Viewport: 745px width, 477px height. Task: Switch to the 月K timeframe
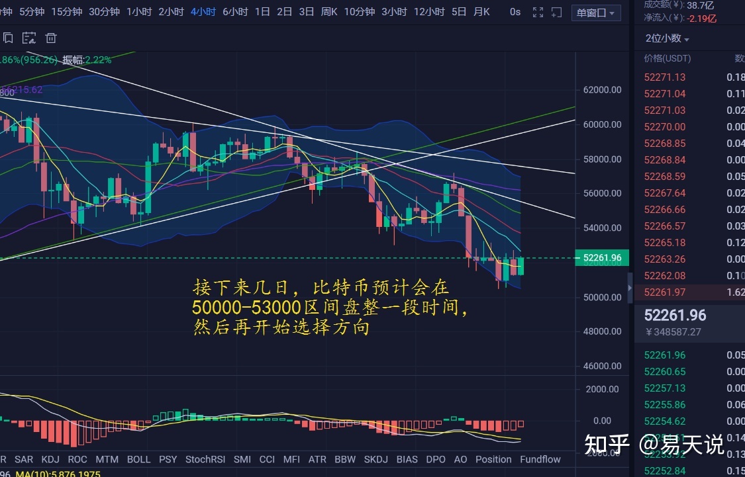point(482,12)
